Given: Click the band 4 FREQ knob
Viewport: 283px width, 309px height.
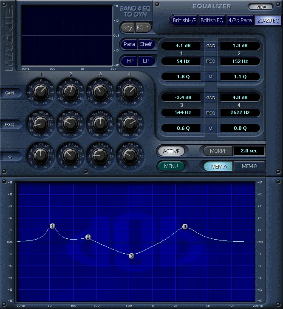Looking at the screenshot, I should point(130,124).
